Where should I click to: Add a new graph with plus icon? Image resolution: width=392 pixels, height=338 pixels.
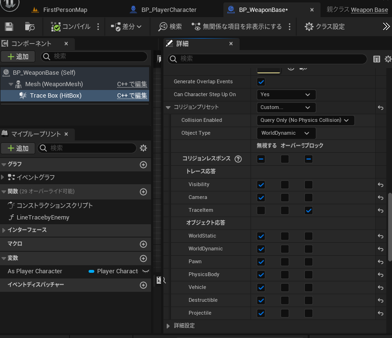(x=143, y=165)
